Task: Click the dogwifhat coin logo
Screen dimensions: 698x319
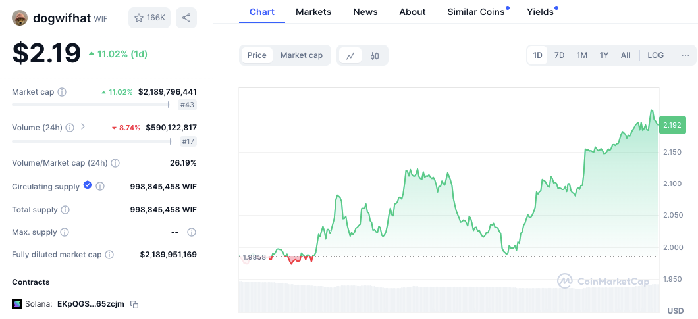Action: click(x=20, y=18)
